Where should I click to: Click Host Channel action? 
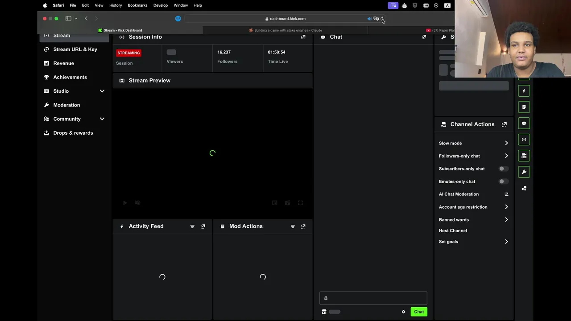pos(453,230)
